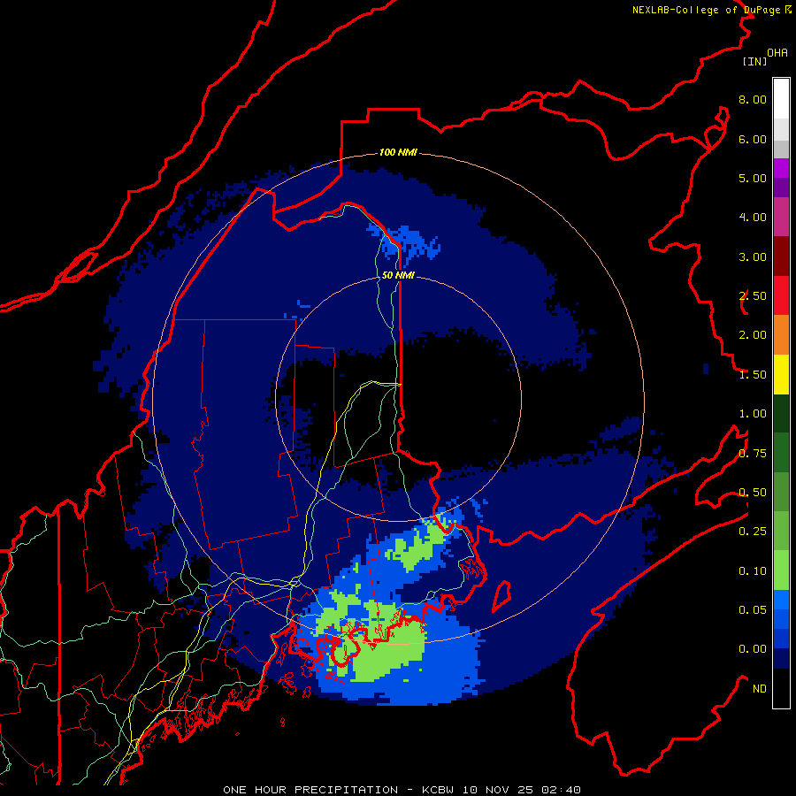Viewport: 796px width, 796px height.
Task: Select the black ND legend swatch
Action: 781,688
